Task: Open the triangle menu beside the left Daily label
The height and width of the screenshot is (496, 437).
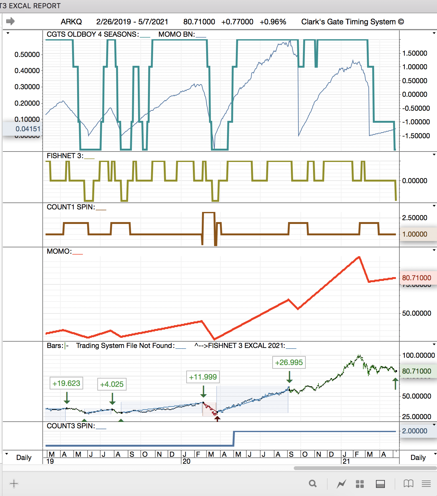Action: click(7, 454)
